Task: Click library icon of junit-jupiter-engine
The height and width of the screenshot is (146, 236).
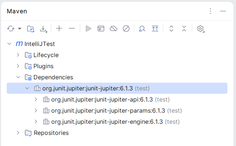Action: (x=46, y=122)
